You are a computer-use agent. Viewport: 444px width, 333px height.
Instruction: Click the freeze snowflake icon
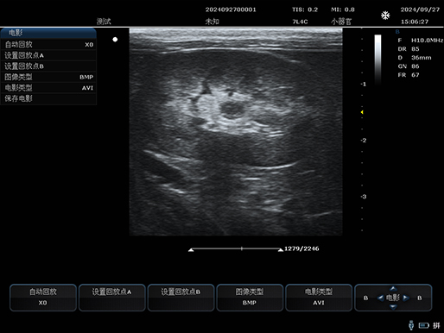click(385, 16)
